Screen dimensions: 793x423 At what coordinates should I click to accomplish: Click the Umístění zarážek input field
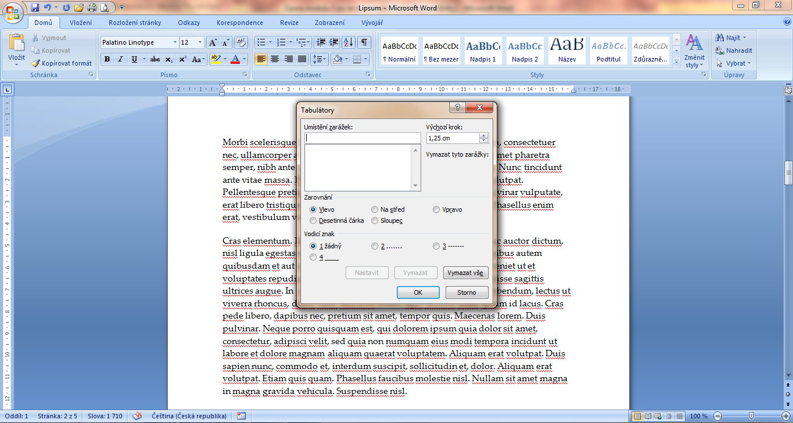click(363, 138)
